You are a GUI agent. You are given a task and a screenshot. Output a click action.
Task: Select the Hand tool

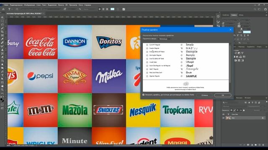pos(2,86)
